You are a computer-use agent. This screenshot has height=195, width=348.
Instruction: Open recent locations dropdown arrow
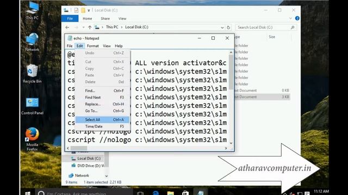[83, 28]
